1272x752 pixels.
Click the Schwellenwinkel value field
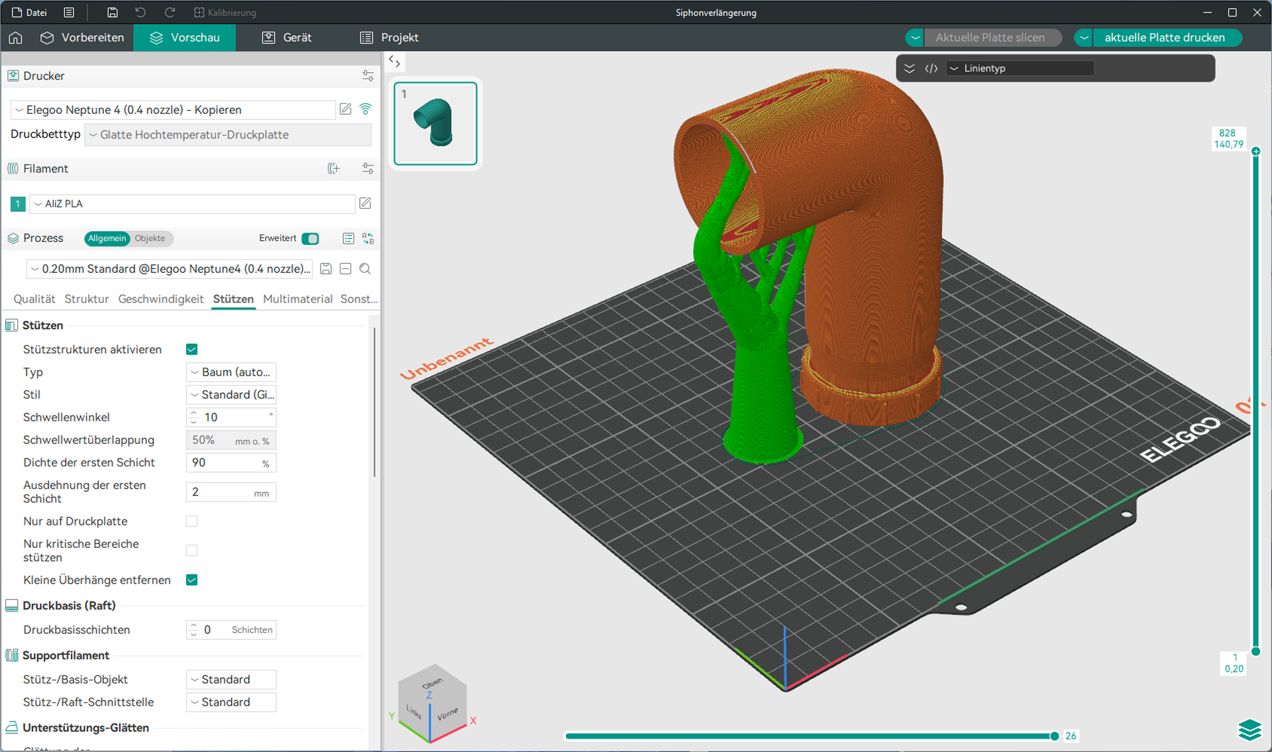click(x=231, y=417)
